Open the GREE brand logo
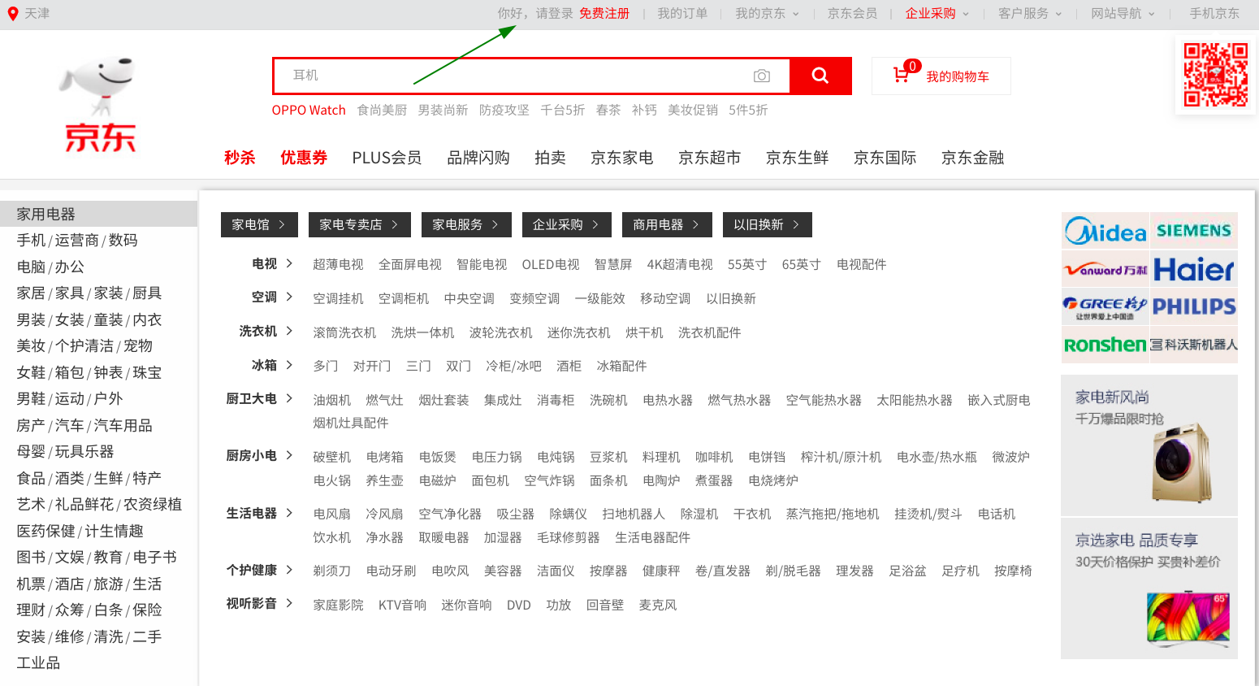 1105,306
